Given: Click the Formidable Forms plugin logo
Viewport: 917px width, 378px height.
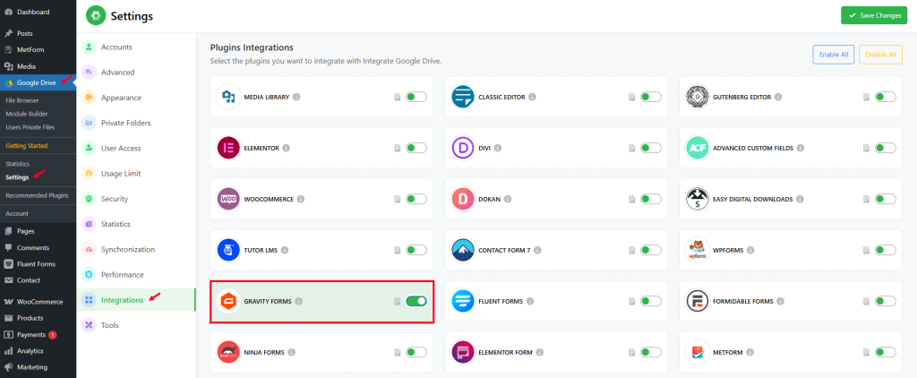Looking at the screenshot, I should [698, 301].
